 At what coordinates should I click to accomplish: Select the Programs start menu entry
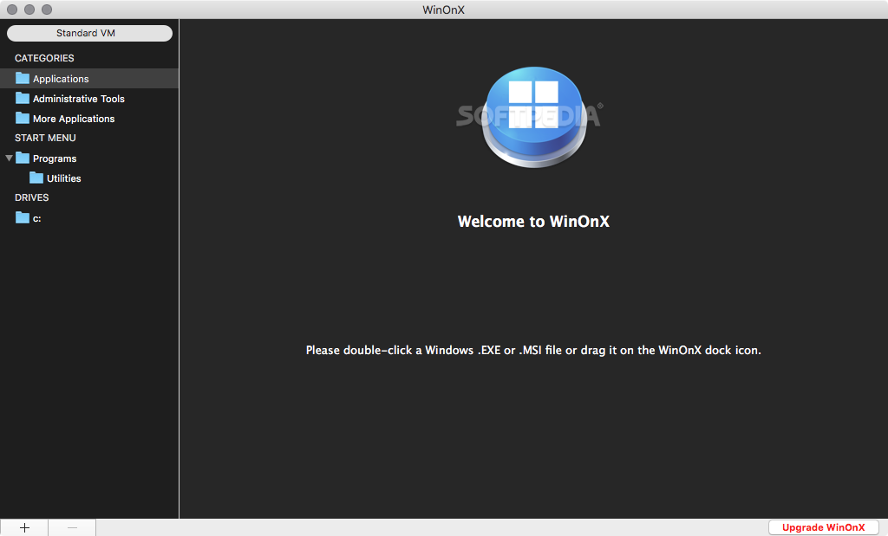point(55,158)
